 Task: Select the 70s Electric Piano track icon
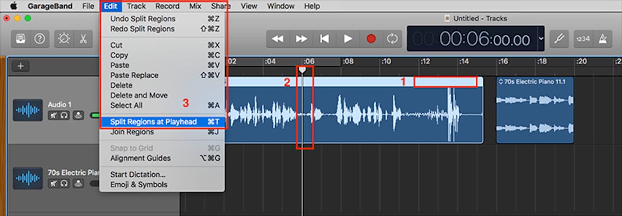(x=27, y=178)
